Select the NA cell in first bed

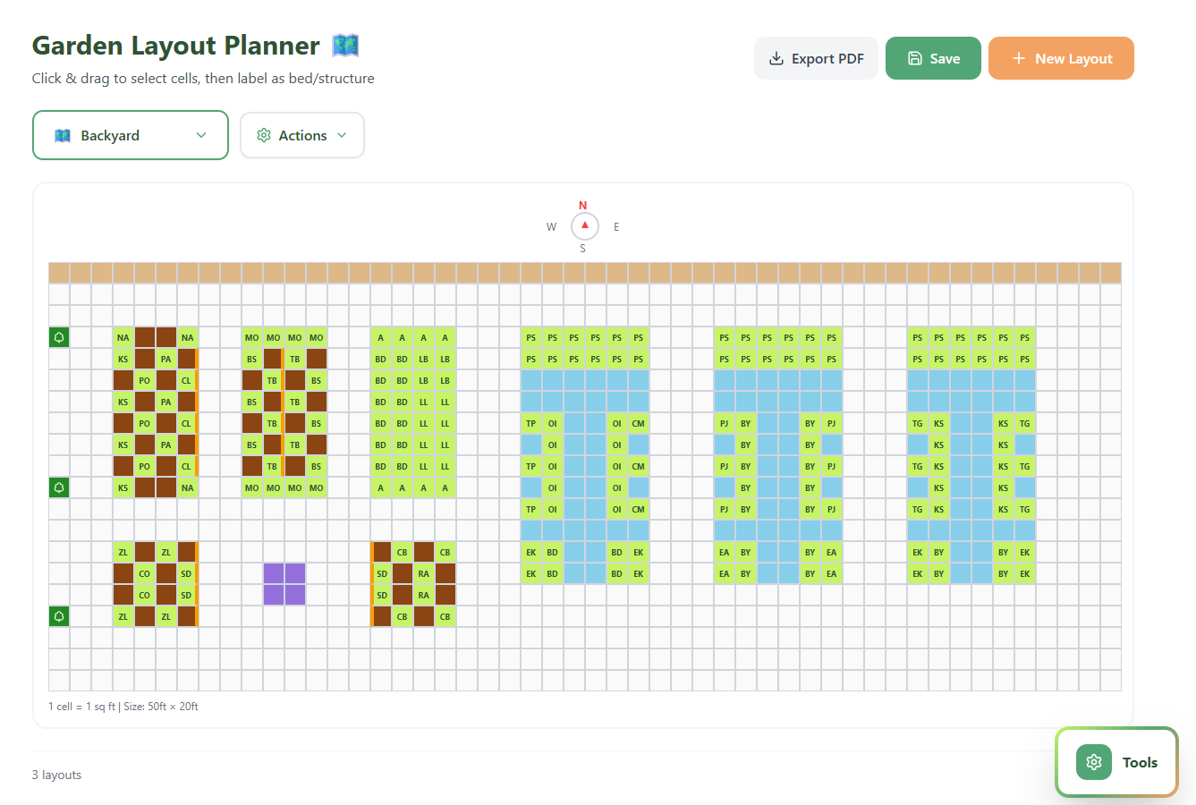(x=123, y=337)
